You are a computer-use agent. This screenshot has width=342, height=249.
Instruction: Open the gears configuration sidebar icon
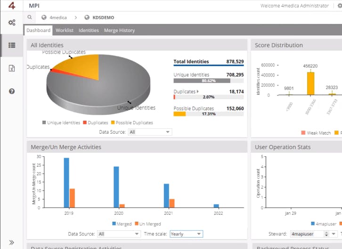pos(12,23)
